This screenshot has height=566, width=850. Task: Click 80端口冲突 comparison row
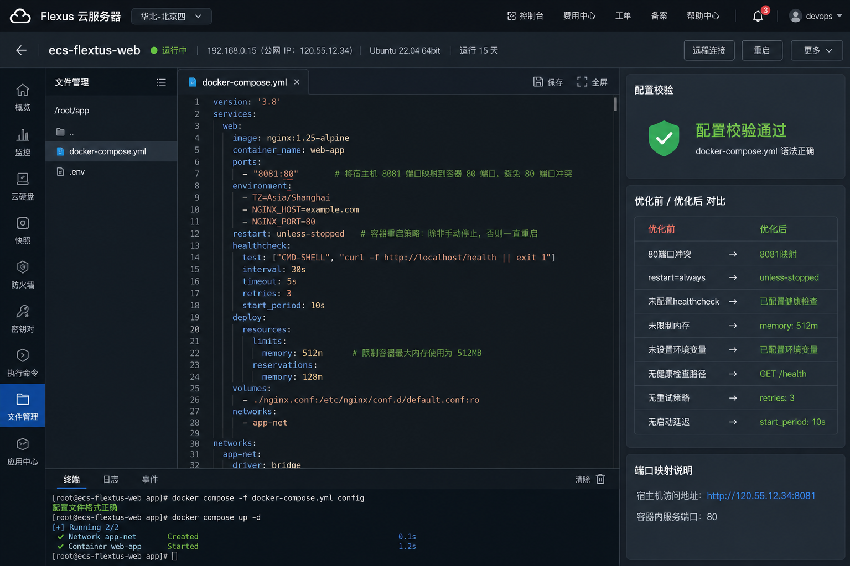coord(735,254)
